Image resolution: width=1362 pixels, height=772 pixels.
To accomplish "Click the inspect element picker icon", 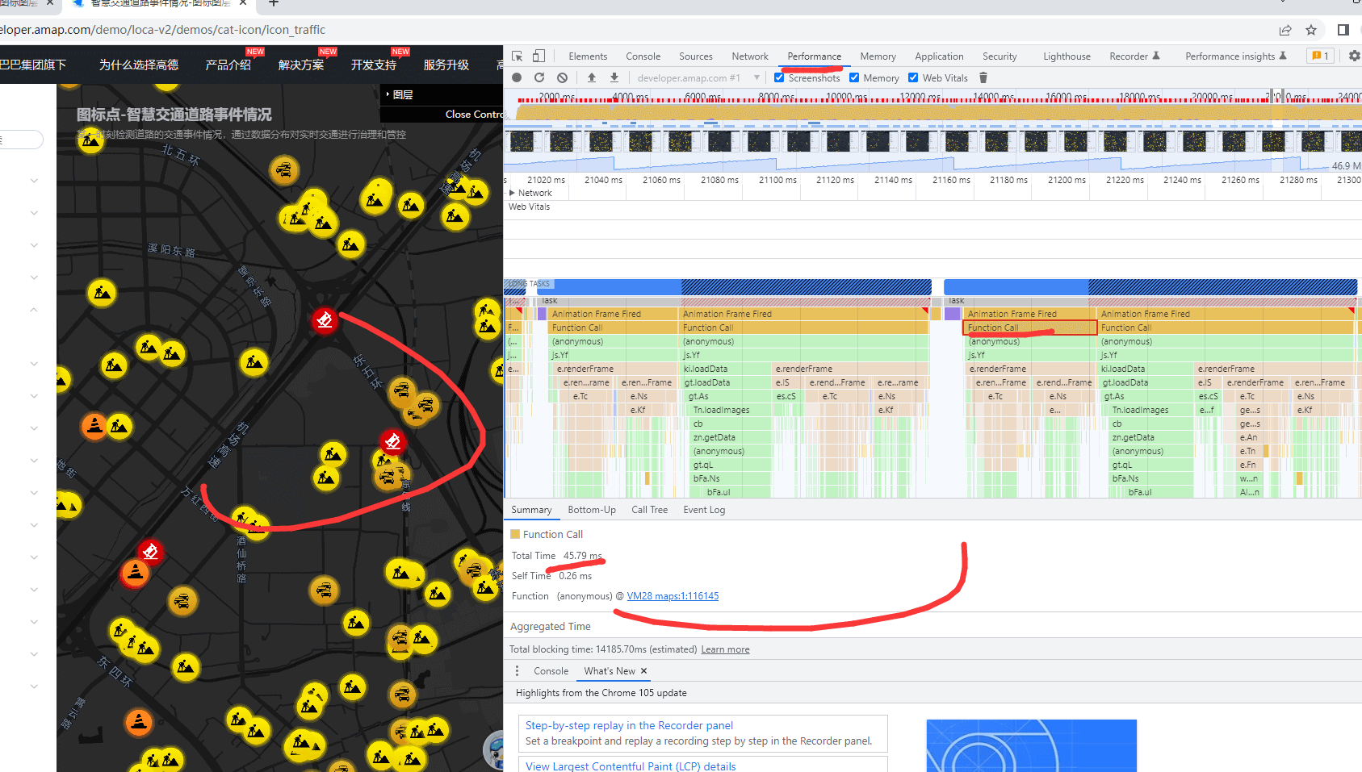I will point(518,56).
